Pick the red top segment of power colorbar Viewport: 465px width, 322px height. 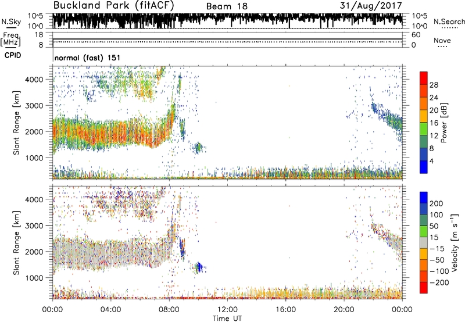(x=424, y=78)
